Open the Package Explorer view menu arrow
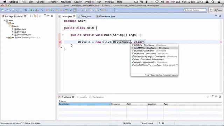 [x=45, y=15]
